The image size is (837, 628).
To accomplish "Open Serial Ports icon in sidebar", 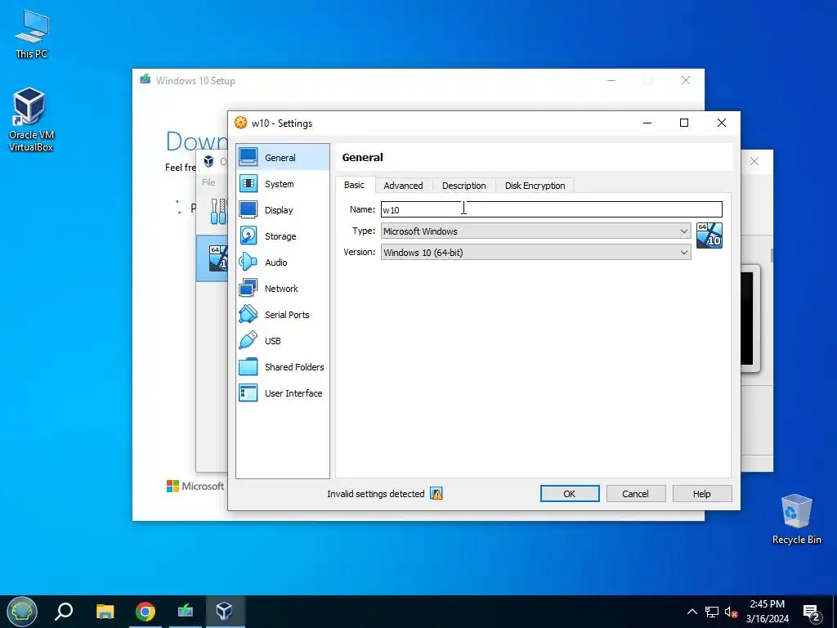I will tap(248, 315).
